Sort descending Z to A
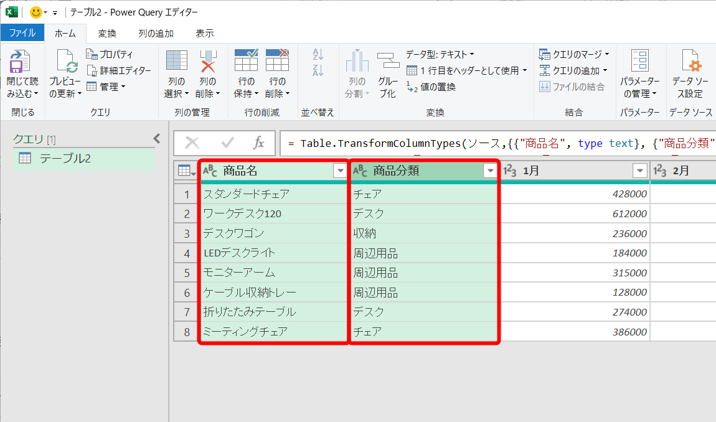Viewport: 716px width, 422px height. click(x=318, y=70)
